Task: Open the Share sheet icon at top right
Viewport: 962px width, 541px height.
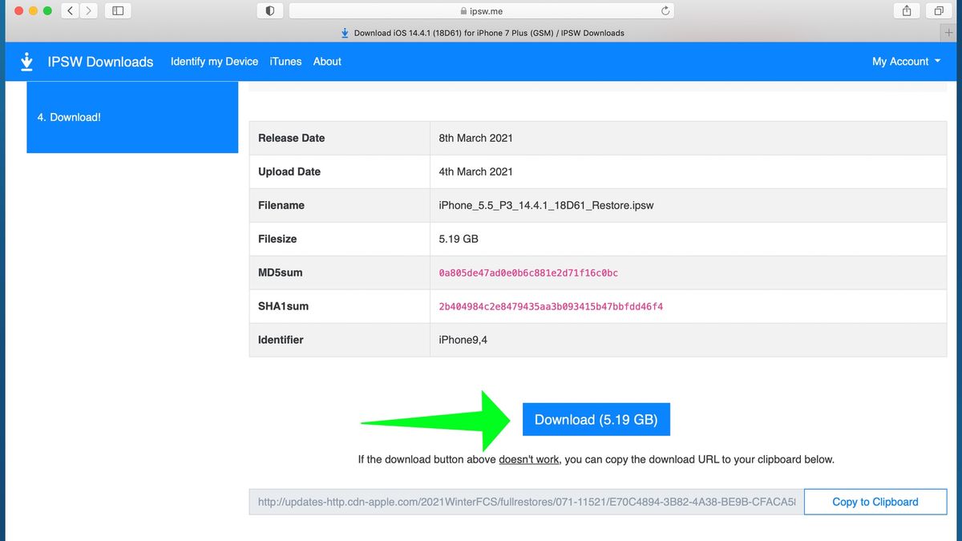Action: click(907, 10)
